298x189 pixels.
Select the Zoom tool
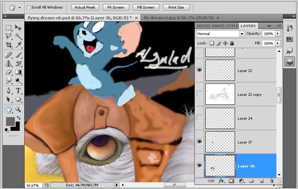click(18, 109)
